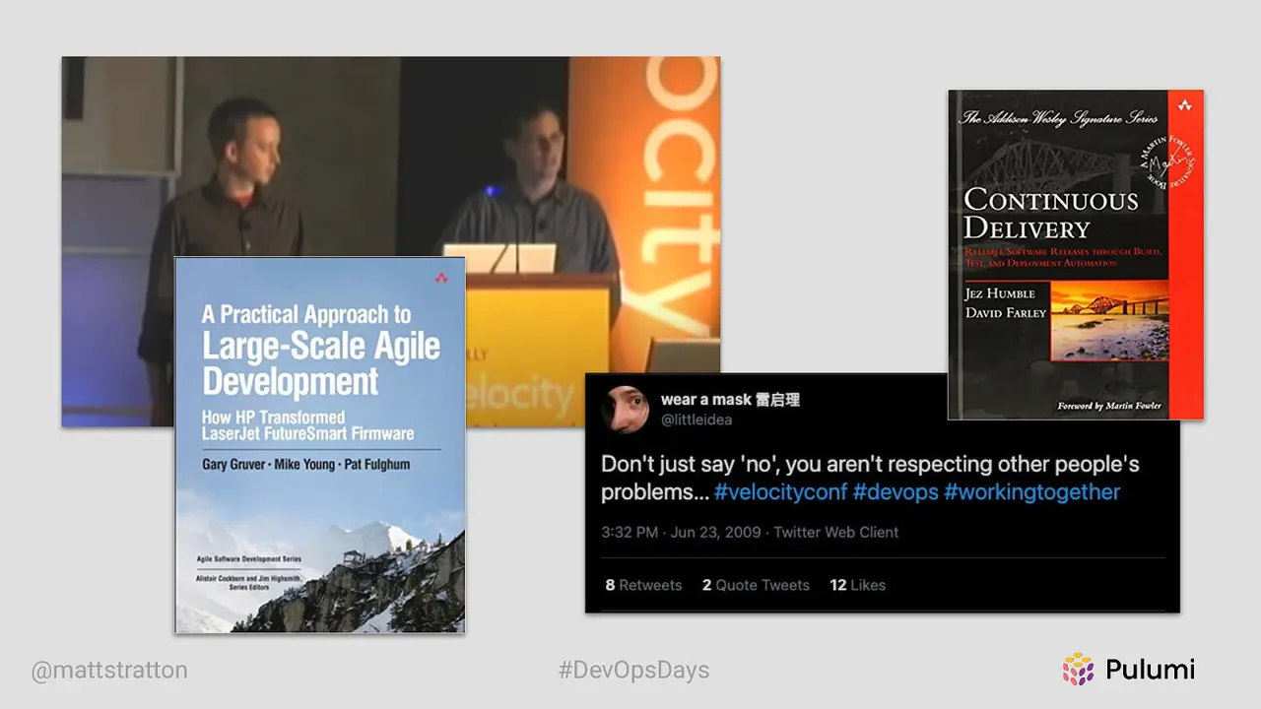Click the 'Continuous Delivery' title text
The image size is (1261, 709).
tap(1050, 214)
